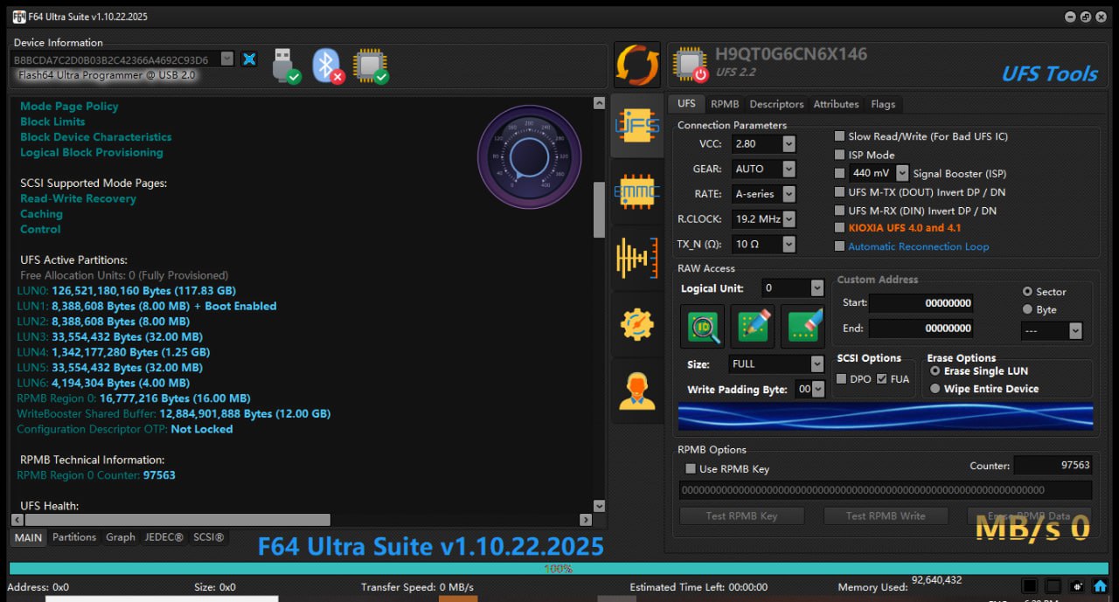Open the settings gear sidebar icon
The height and width of the screenshot is (602, 1119).
point(637,324)
